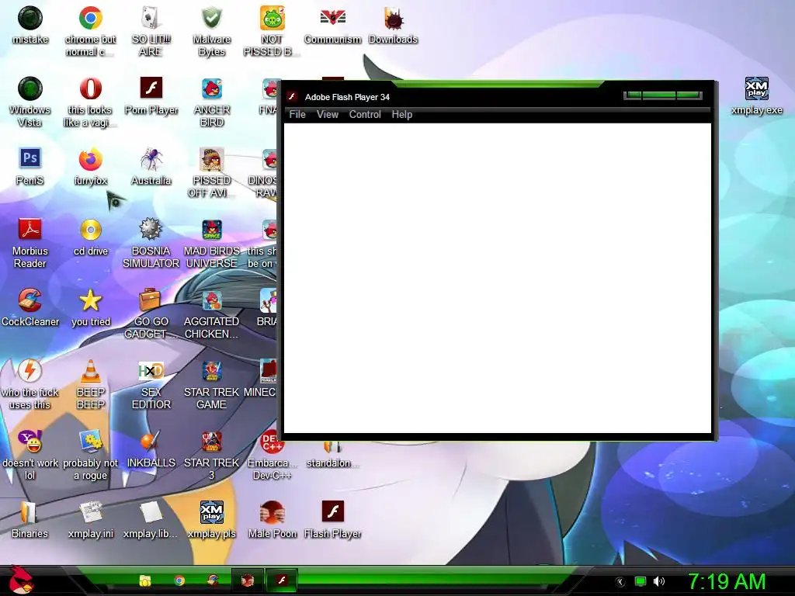Expand the hidden tray icons arrow
Screen dimensions: 795x596
(620, 582)
